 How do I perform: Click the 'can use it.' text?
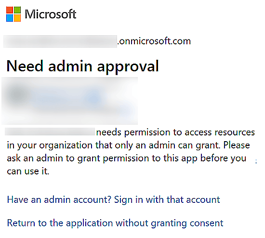click(x=28, y=171)
